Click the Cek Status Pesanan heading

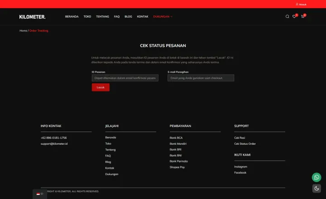pyautogui.click(x=163, y=46)
